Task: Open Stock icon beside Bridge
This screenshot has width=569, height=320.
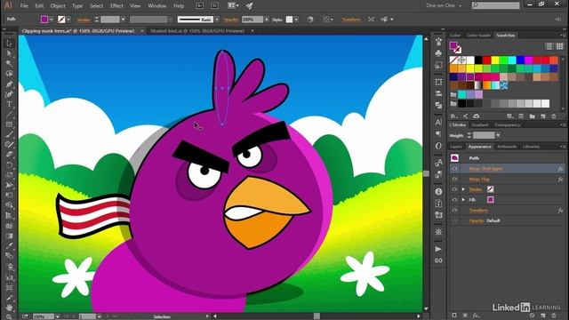Action: 215,5
